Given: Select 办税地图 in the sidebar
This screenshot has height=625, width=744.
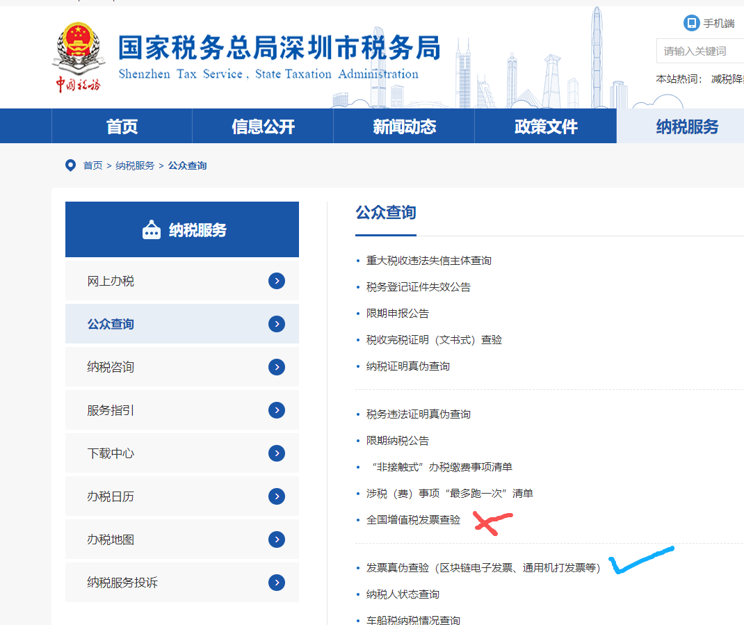Looking at the screenshot, I should point(182,539).
